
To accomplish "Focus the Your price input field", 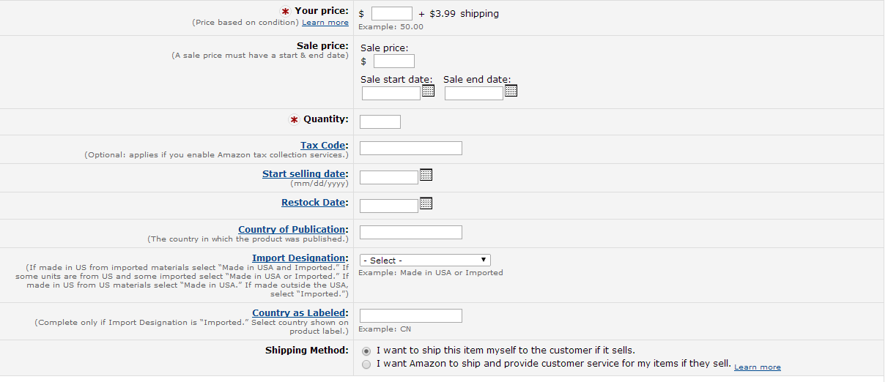I will click(391, 14).
